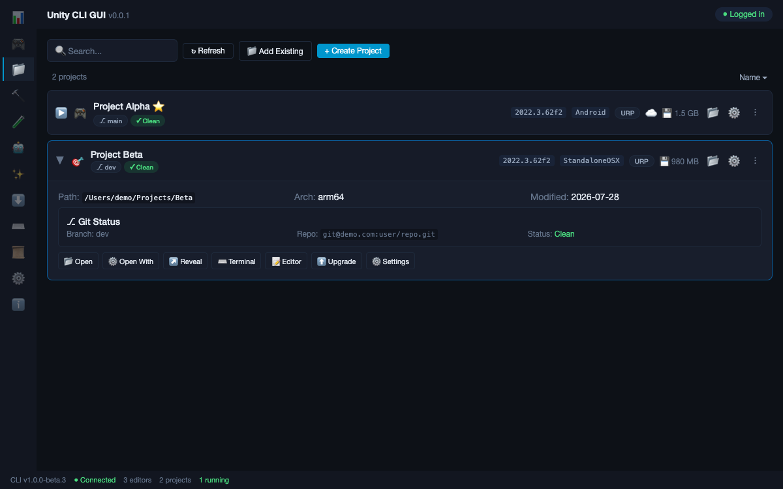Click the Add Existing button
This screenshot has width=783, height=489.
(275, 51)
